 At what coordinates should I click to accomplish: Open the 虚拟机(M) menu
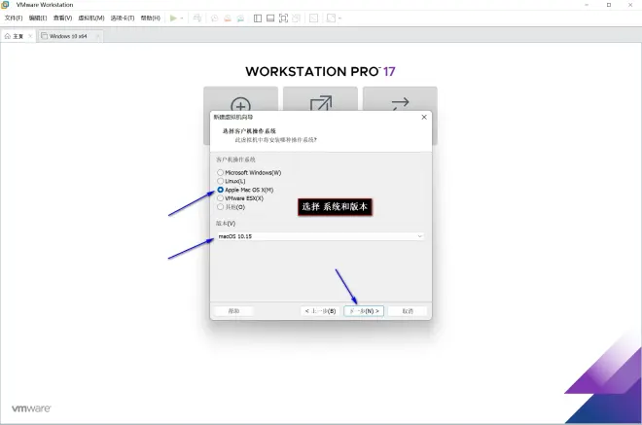[x=91, y=18]
